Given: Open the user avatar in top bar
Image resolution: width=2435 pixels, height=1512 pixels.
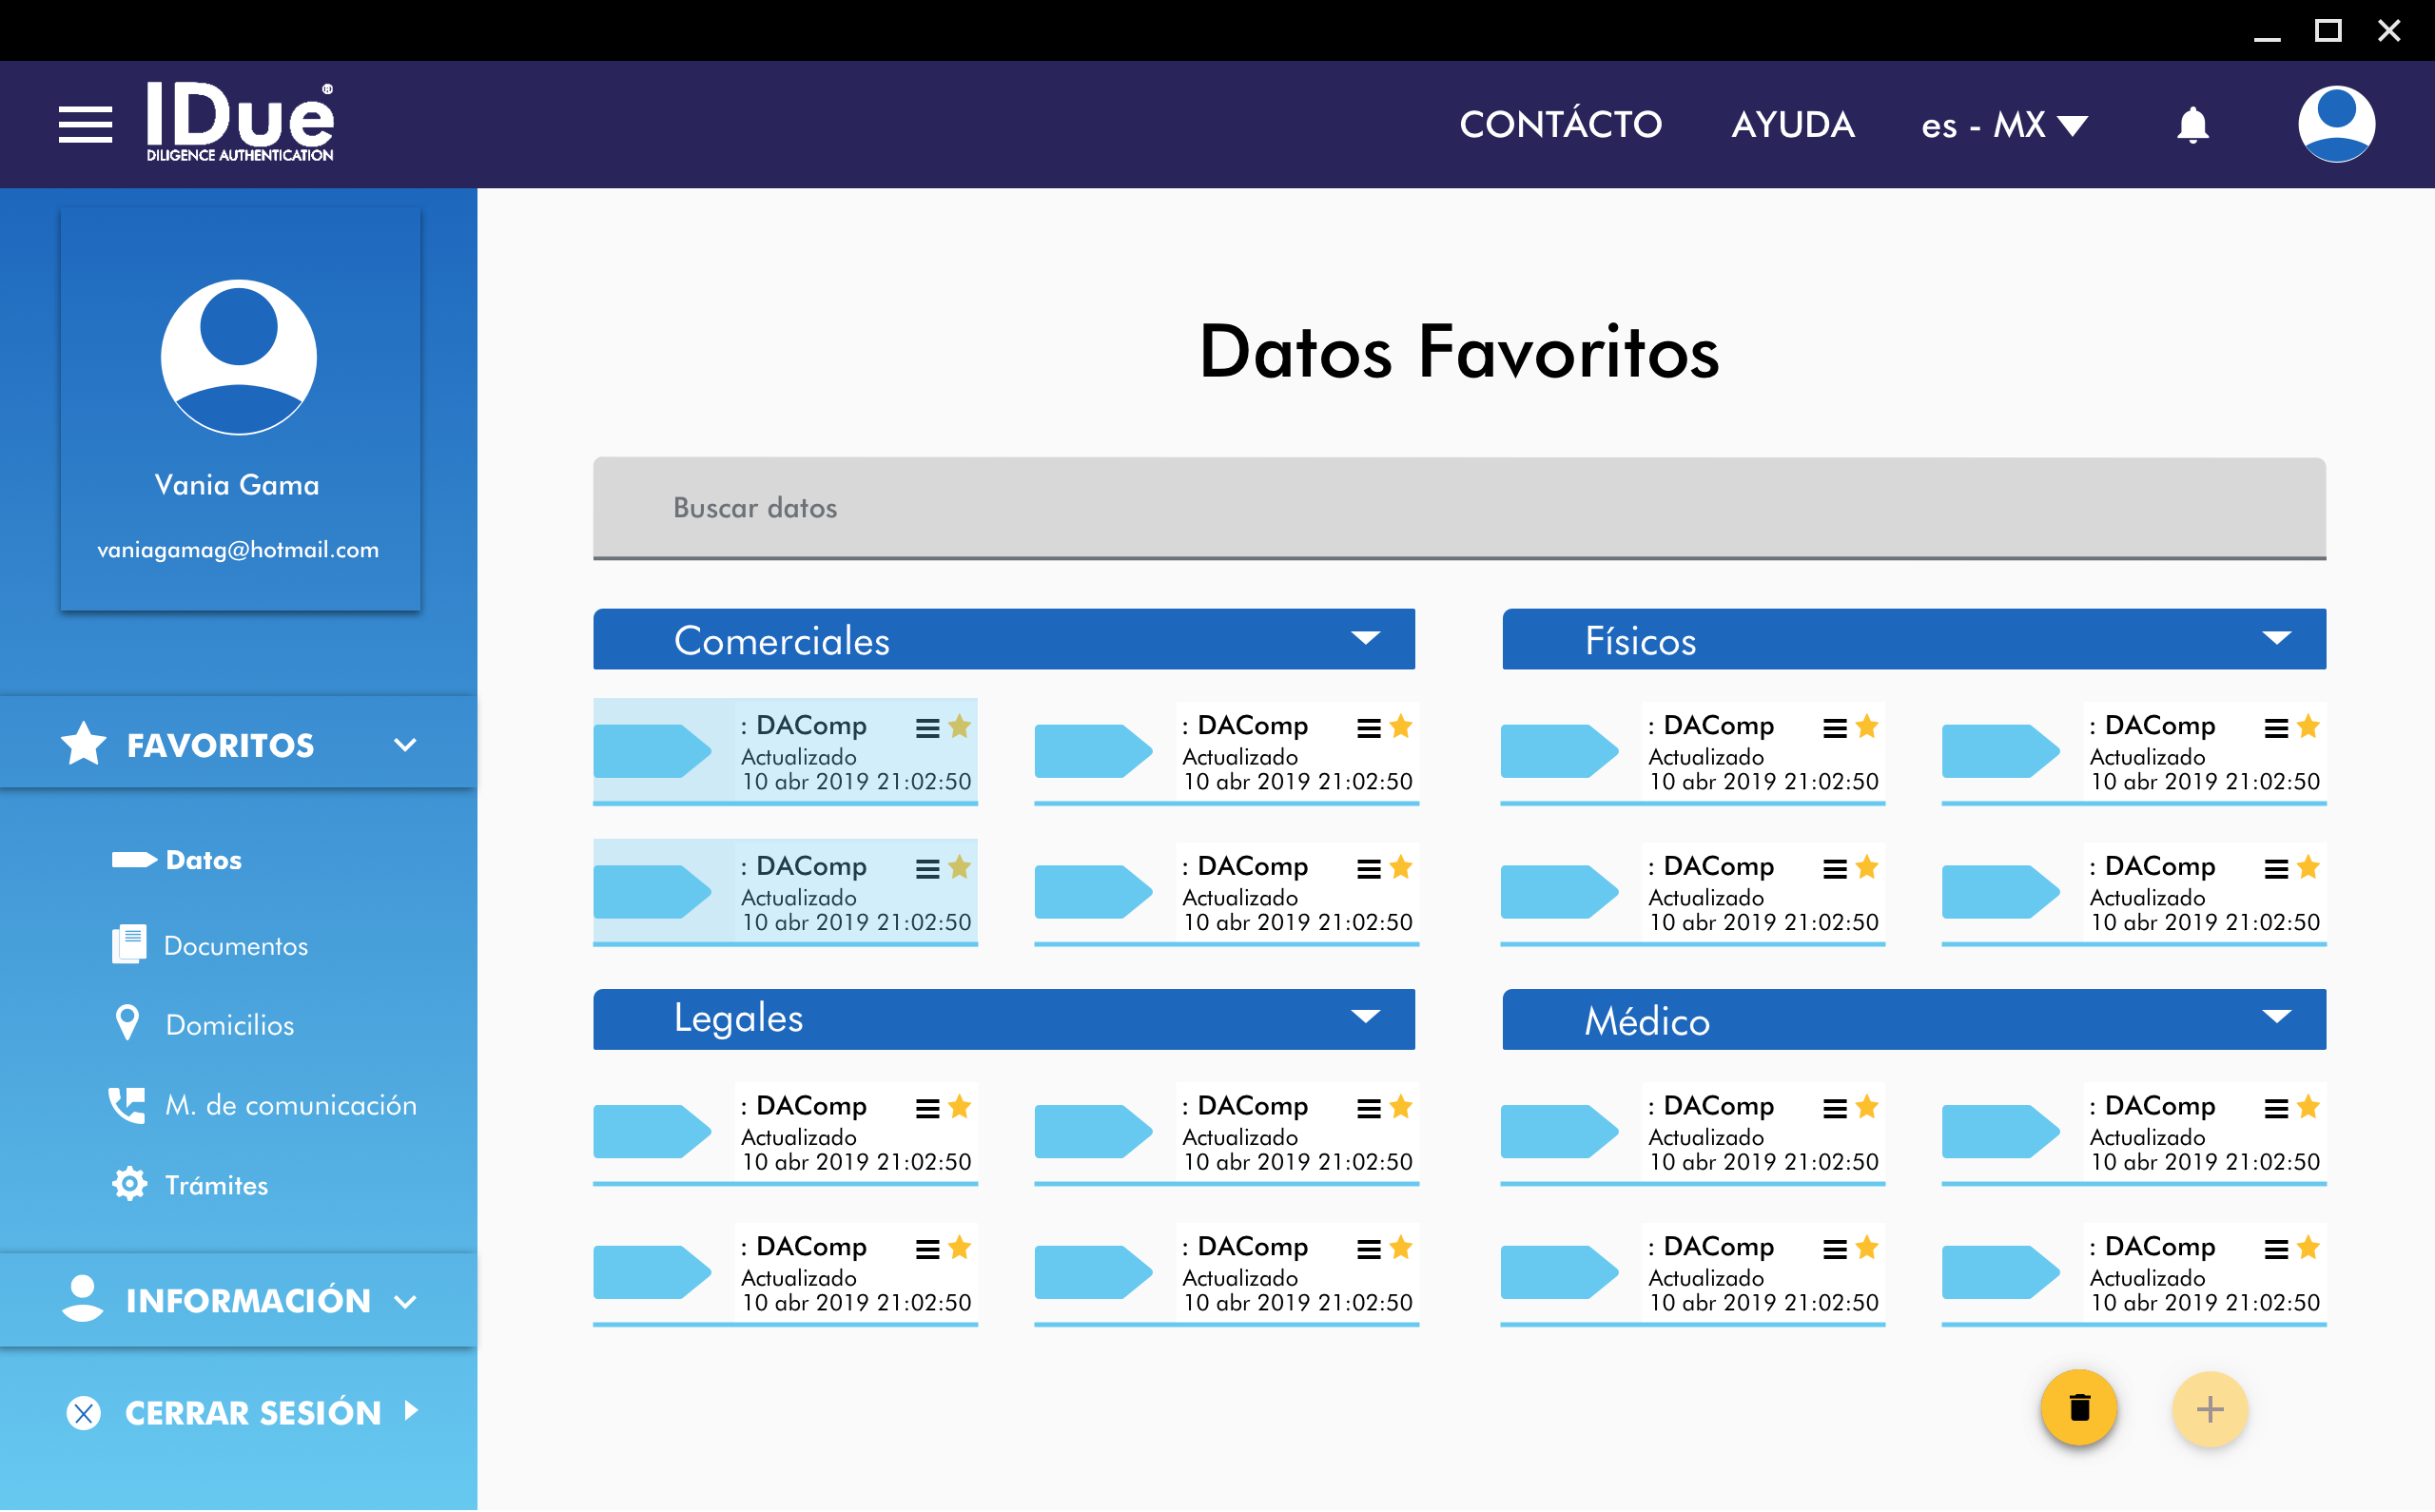Looking at the screenshot, I should point(2335,124).
